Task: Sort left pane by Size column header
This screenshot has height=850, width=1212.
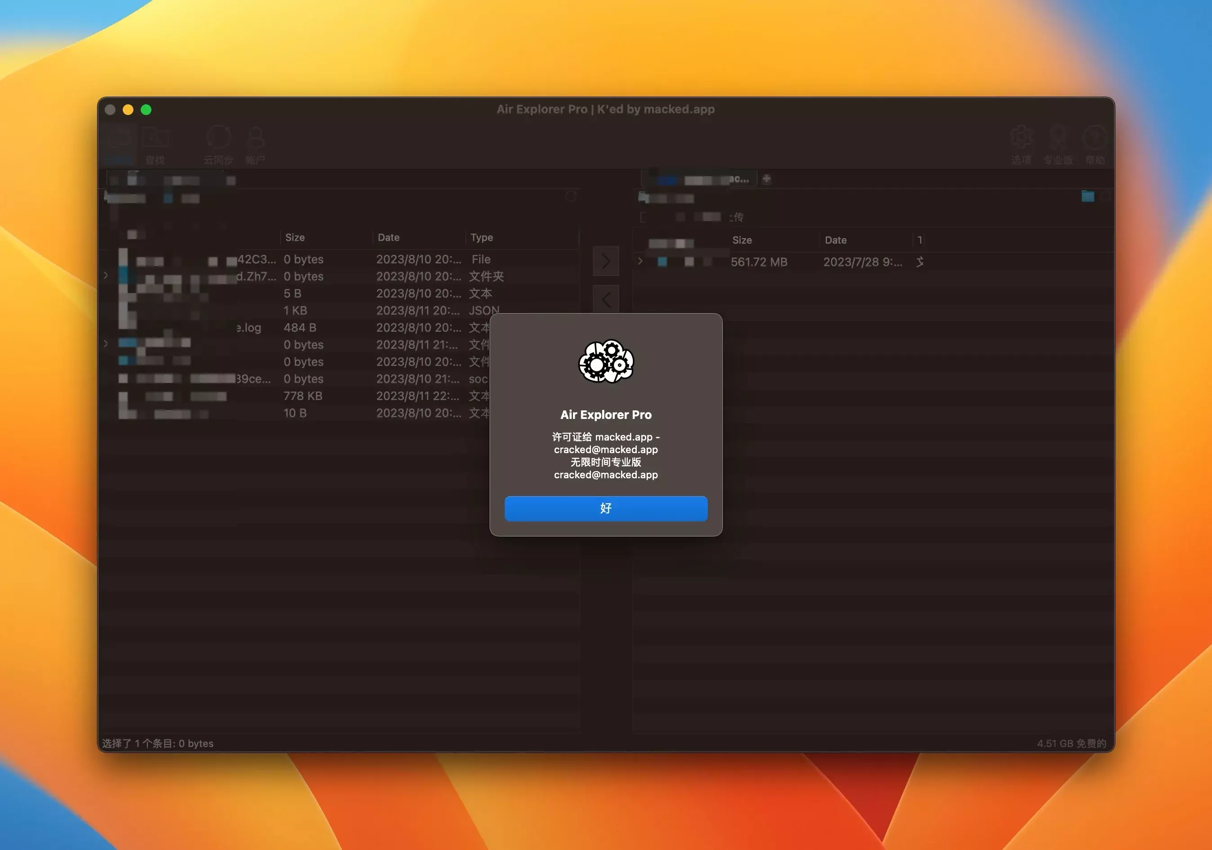Action: pos(295,238)
